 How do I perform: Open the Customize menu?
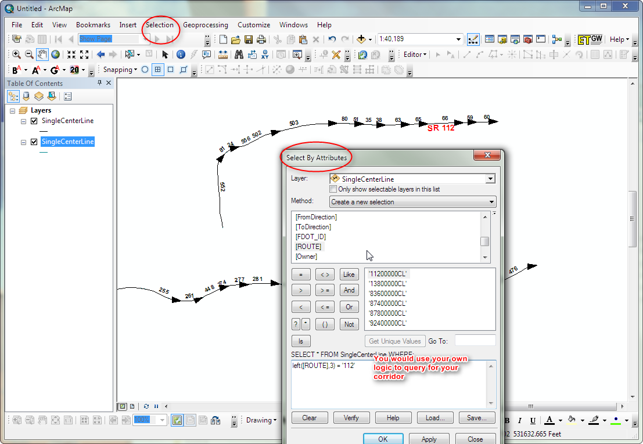(254, 25)
